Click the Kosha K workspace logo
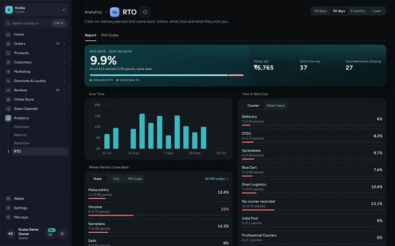This screenshot has width=395, height=246. coord(9,10)
